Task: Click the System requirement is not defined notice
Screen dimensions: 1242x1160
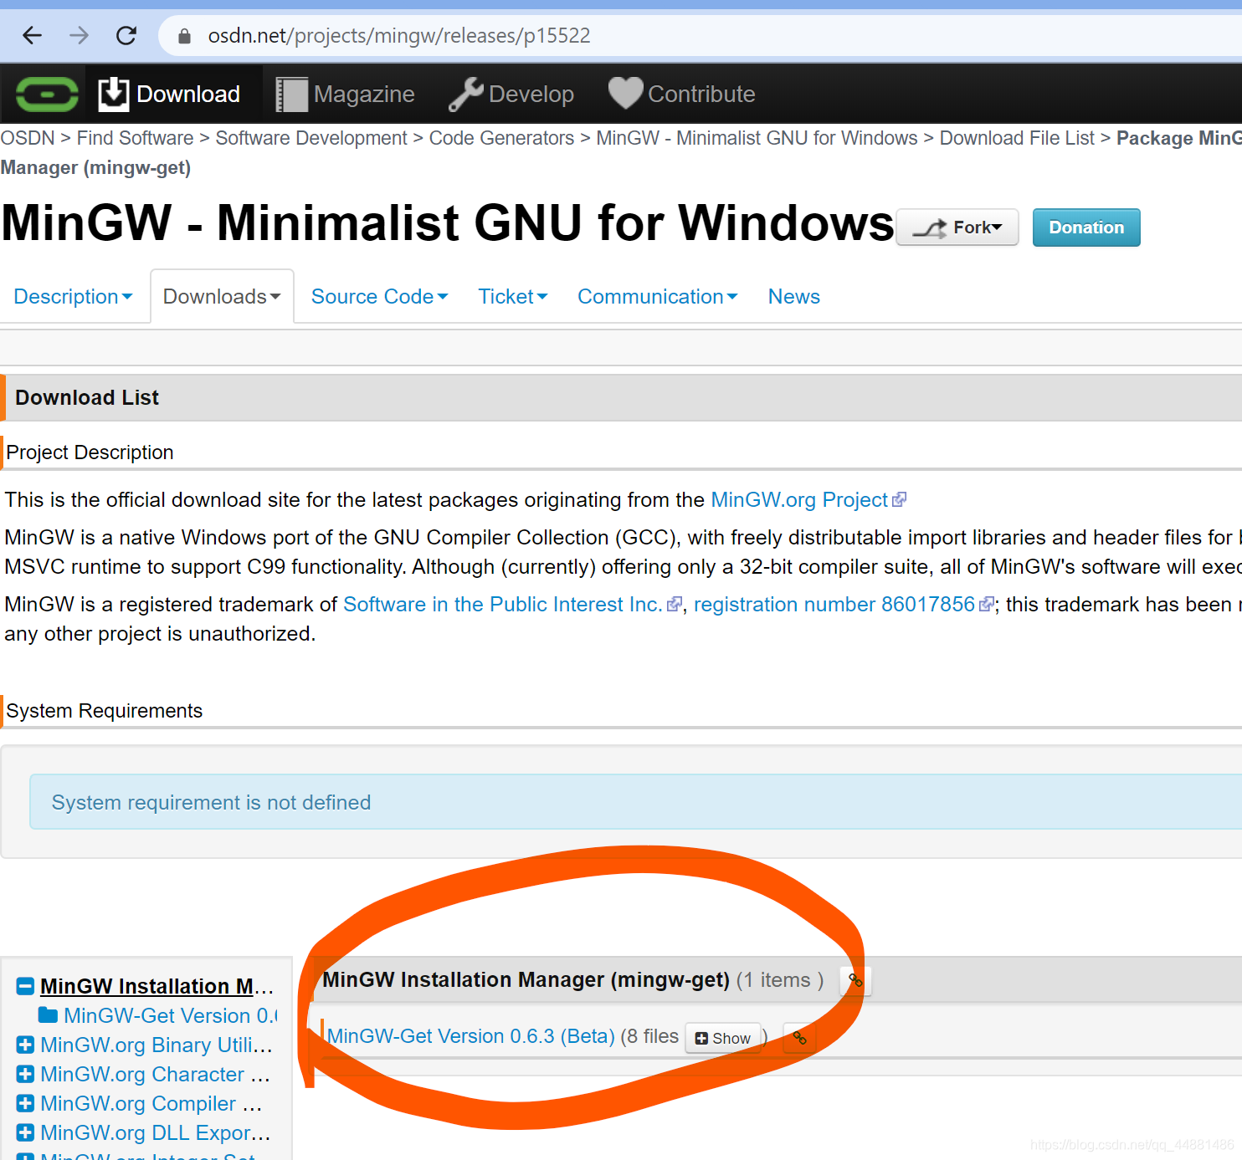Action: [x=635, y=802]
